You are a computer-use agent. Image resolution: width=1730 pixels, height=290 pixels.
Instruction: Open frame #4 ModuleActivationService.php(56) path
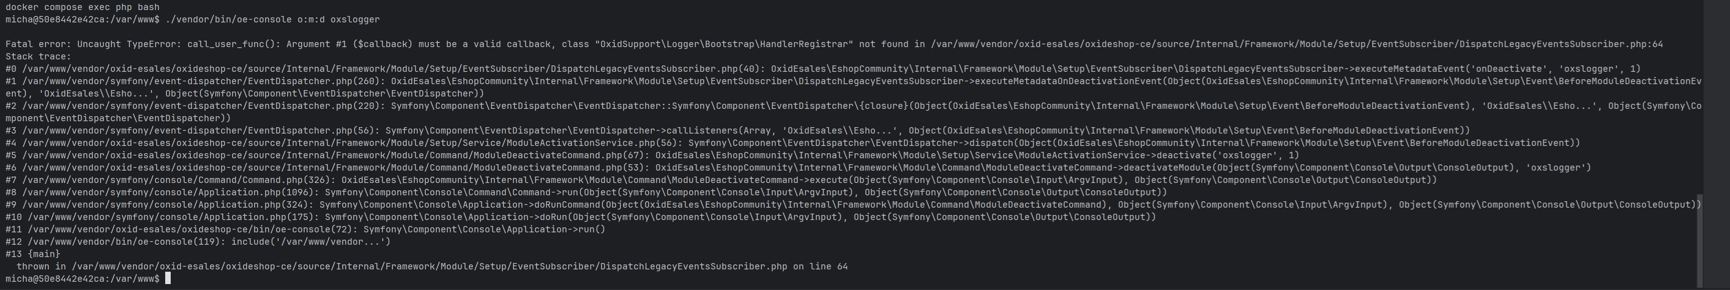tap(349, 143)
